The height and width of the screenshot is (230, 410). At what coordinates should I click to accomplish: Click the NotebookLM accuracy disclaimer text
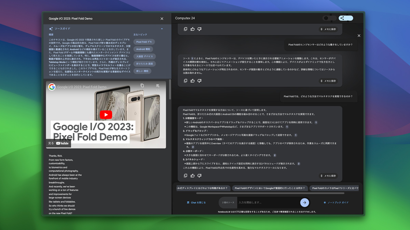(267, 212)
